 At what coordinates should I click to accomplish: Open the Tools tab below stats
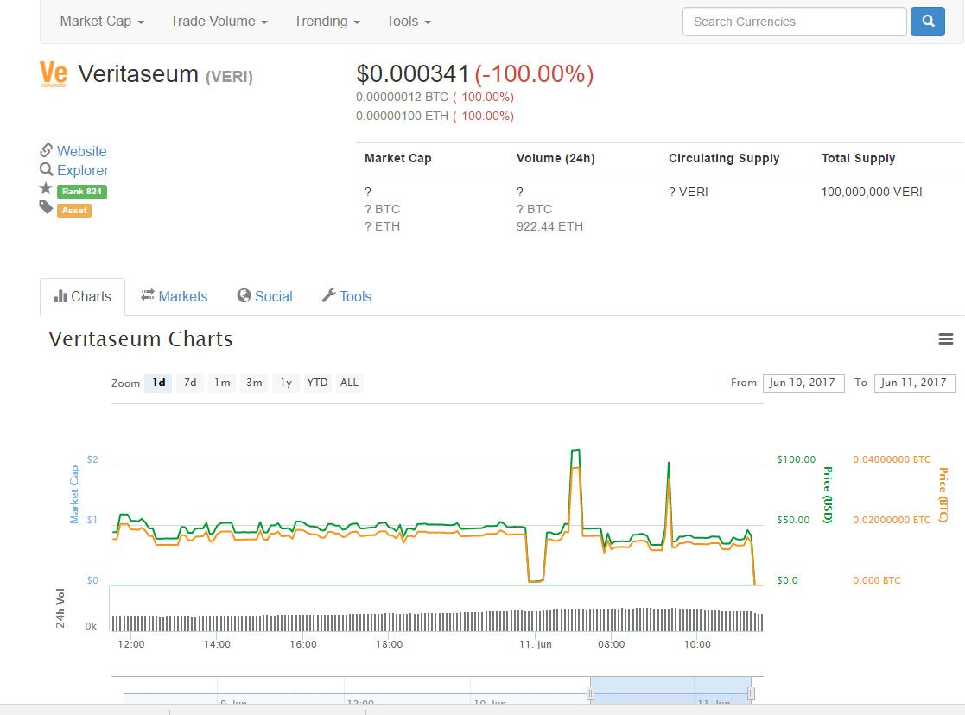(346, 296)
